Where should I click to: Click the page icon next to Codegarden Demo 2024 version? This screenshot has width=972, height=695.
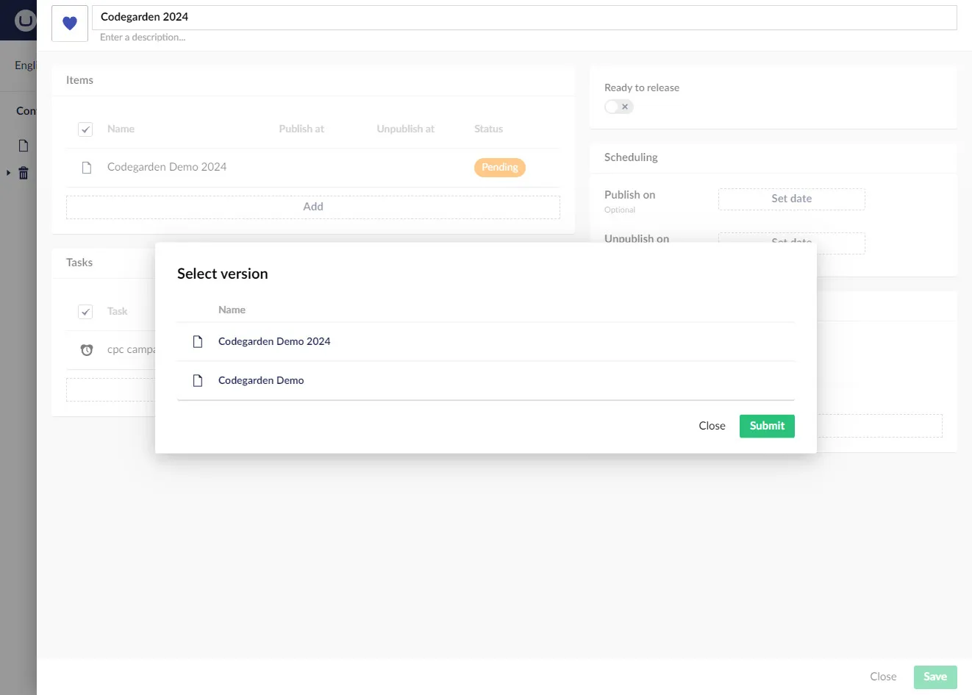point(197,341)
